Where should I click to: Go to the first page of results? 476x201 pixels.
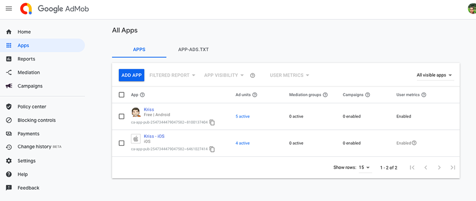coord(412,167)
